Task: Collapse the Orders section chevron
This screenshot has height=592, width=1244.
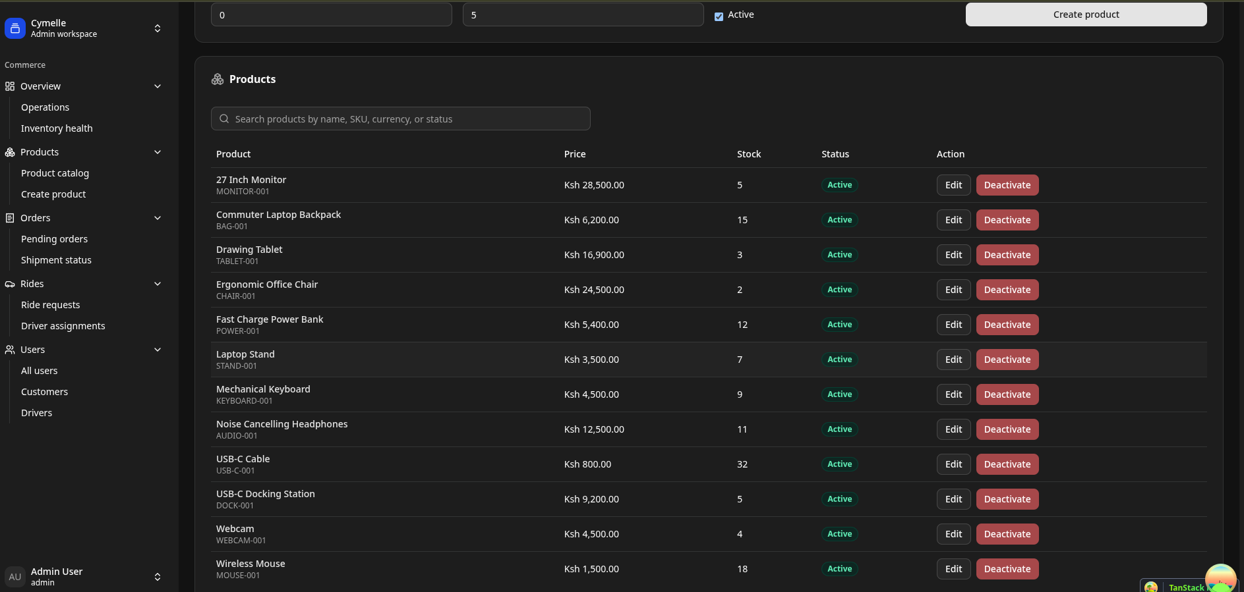Action: click(x=158, y=218)
